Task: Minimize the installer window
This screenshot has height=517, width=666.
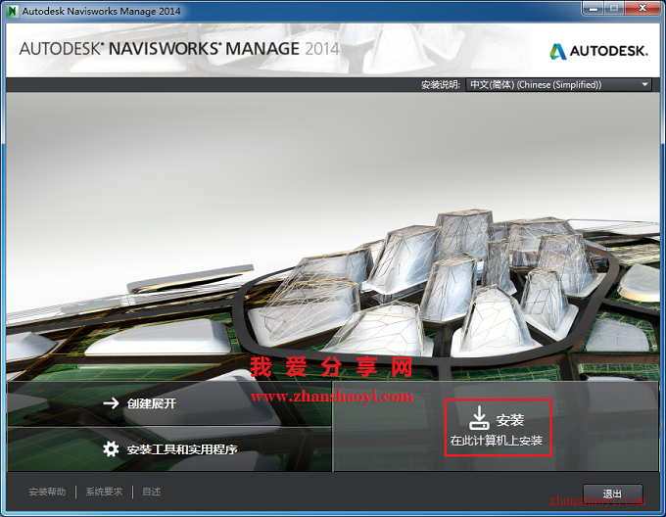Action: [x=594, y=8]
